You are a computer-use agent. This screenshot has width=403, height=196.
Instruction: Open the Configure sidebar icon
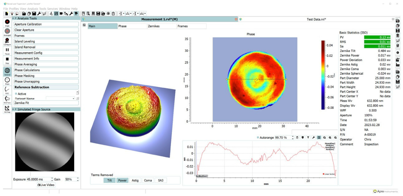click(7, 41)
